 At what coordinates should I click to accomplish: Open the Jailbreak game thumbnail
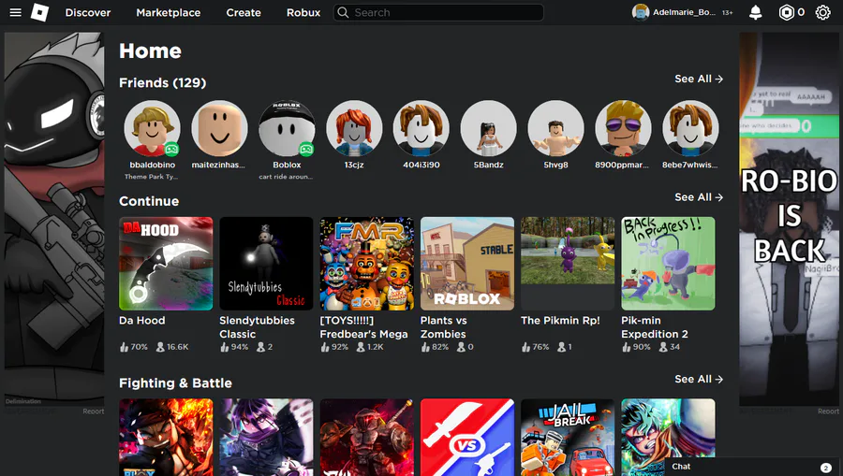coord(568,437)
